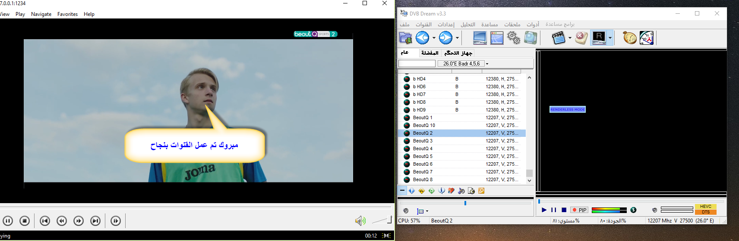The height and width of the screenshot is (241, 739).
Task: Click the channel search input field
Action: click(x=417, y=64)
